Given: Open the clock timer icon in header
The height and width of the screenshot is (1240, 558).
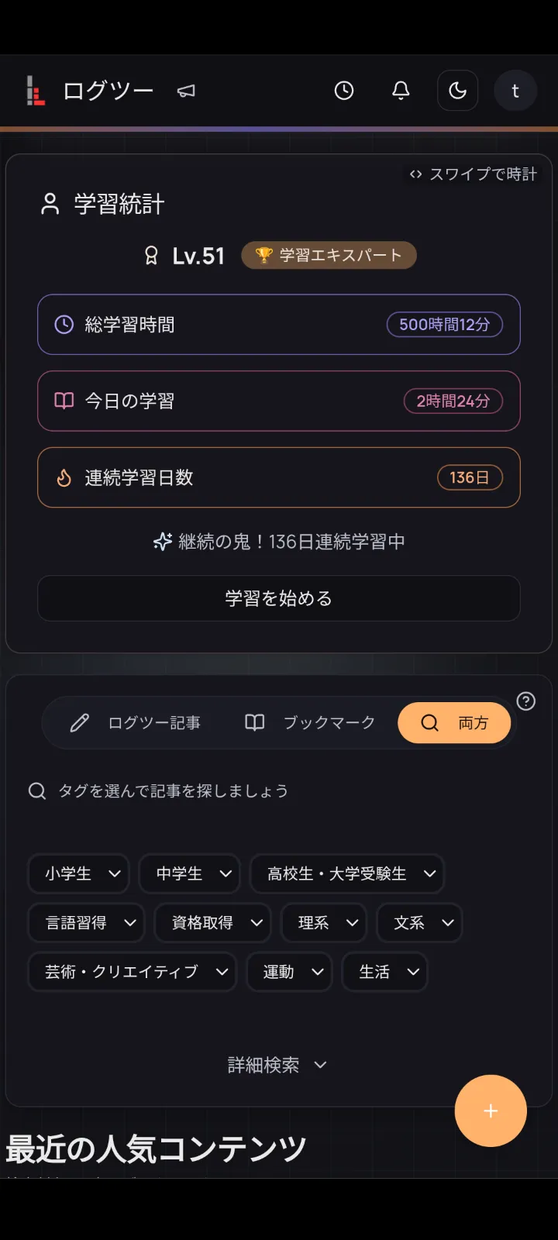Looking at the screenshot, I should click(344, 91).
